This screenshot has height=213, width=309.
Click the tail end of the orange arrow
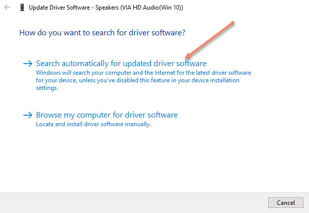(x=233, y=22)
